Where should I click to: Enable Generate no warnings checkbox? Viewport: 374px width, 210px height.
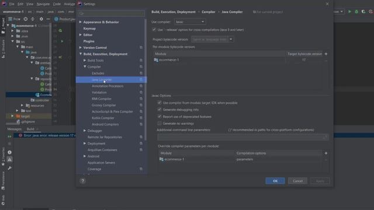coord(160,123)
